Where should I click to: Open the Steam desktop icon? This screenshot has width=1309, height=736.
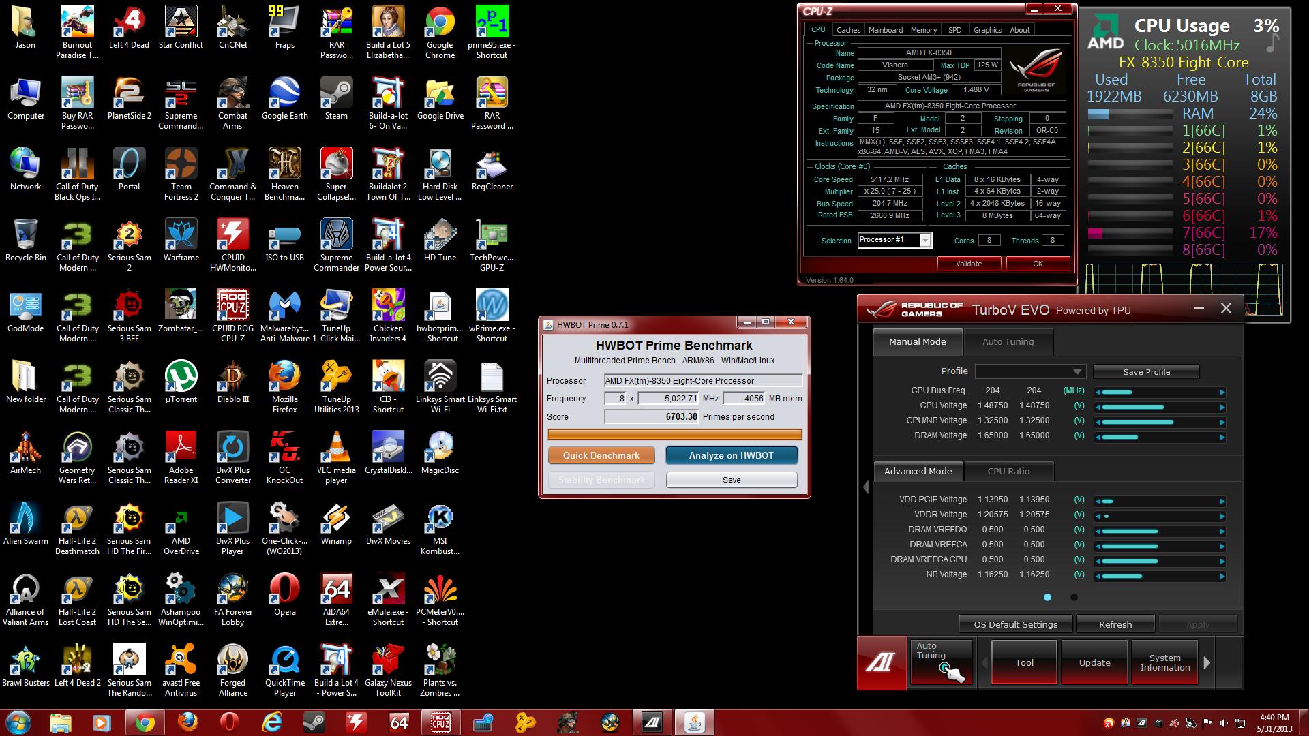pyautogui.click(x=336, y=97)
